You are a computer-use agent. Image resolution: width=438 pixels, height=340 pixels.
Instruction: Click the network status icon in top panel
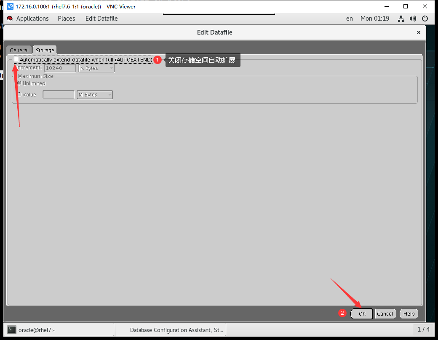coord(401,19)
